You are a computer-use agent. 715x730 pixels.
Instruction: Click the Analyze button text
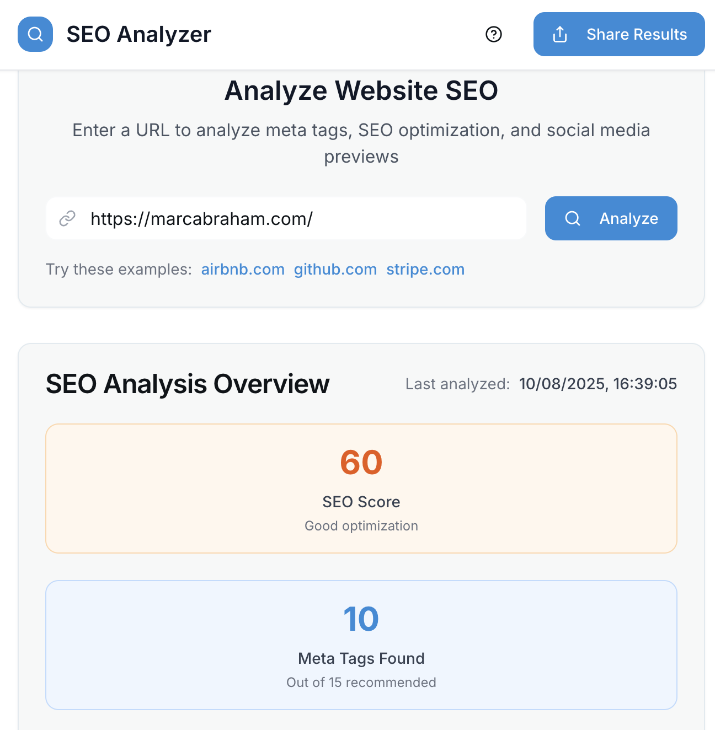click(x=628, y=218)
